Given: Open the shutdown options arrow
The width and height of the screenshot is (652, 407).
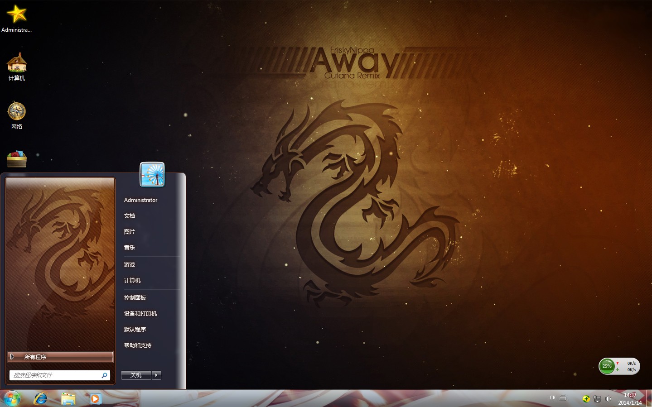Looking at the screenshot, I should click(156, 375).
